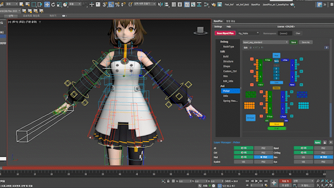Click the Save As button
Image resolution: width=334 pixels, height=188 pixels.
pos(306,42)
